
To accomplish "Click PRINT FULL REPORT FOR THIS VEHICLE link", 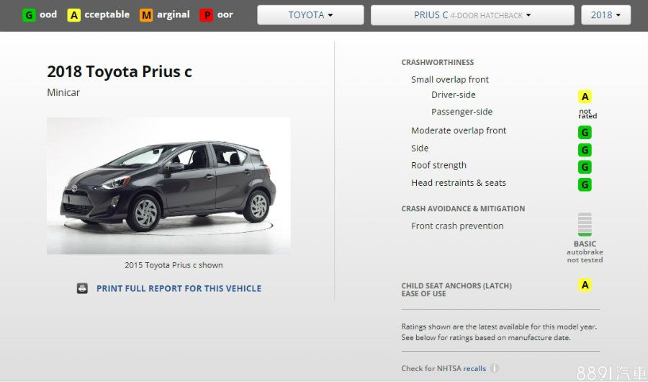I will point(179,288).
